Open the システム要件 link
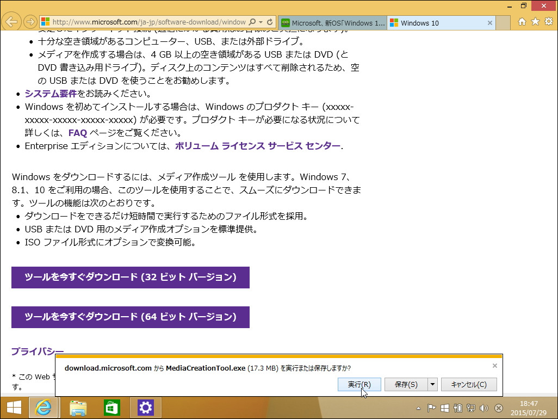Screen dimensions: 558x419 51,94
